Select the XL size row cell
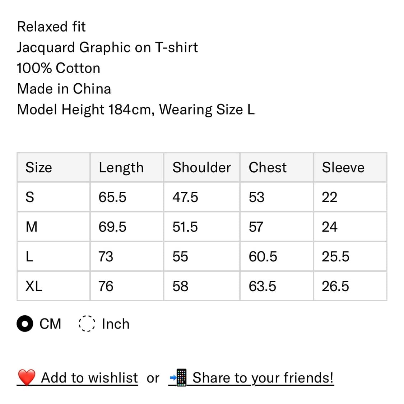The height and width of the screenshot is (404, 404). tap(54, 286)
